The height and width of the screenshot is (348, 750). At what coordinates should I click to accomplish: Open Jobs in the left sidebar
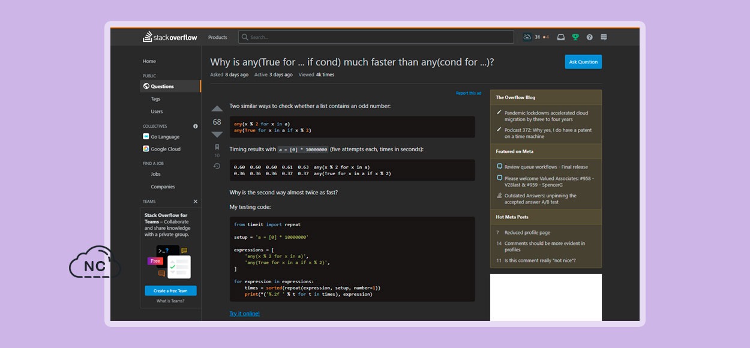tap(156, 174)
